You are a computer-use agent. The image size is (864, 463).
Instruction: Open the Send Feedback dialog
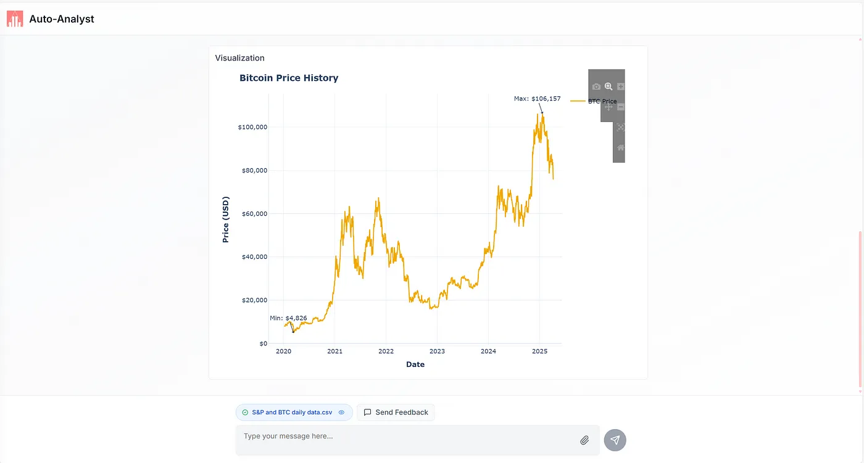point(396,412)
